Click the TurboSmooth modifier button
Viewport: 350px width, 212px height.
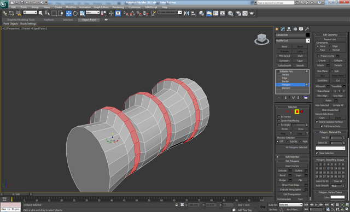point(284,66)
